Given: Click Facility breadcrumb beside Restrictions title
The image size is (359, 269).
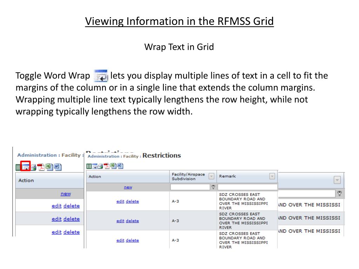Looking at the screenshot, I should pos(131,156).
